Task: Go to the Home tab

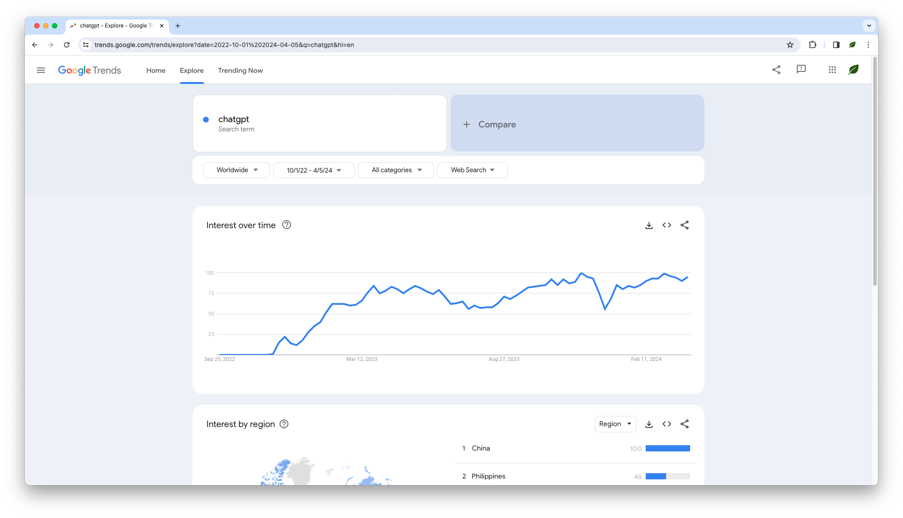Action: pyautogui.click(x=156, y=70)
